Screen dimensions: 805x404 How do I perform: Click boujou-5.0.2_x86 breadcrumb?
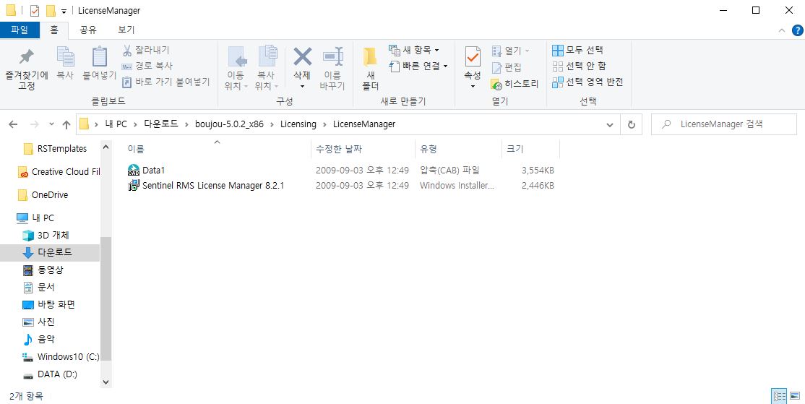pyautogui.click(x=230, y=124)
